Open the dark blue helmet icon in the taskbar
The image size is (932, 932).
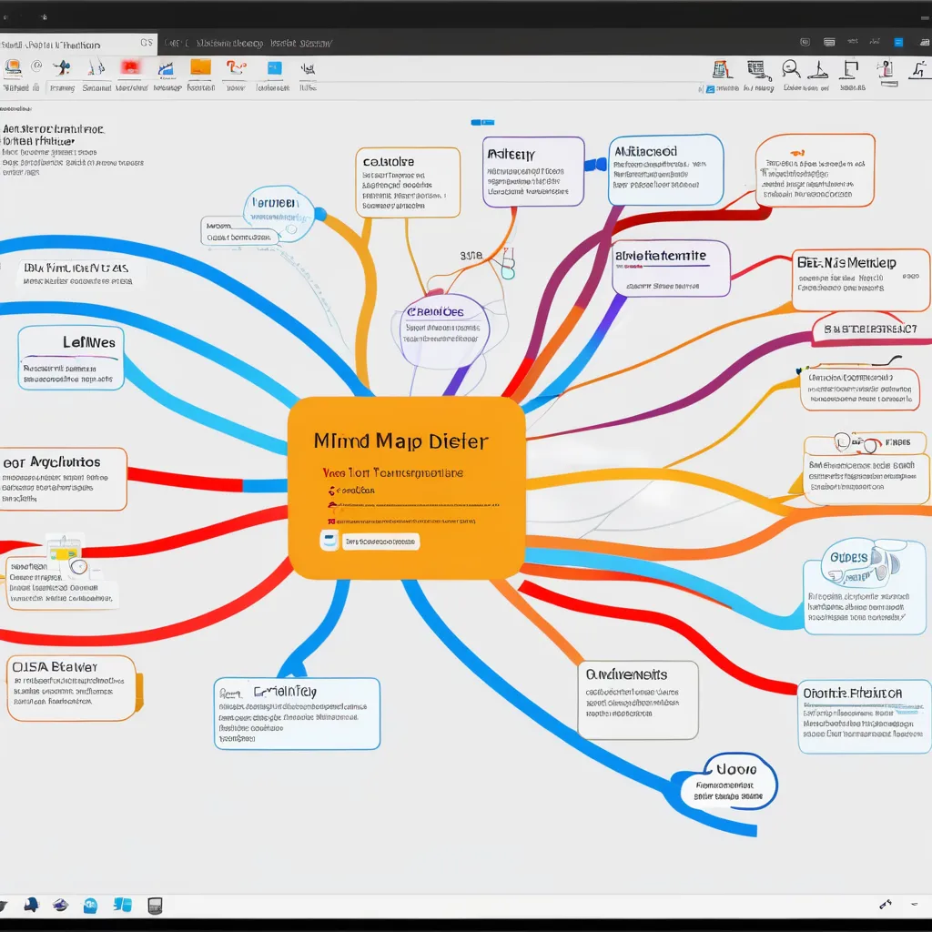pyautogui.click(x=31, y=906)
